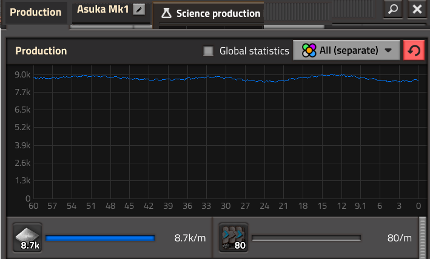The width and height of the screenshot is (430, 259).
Task: Open the Science production tab
Action: coord(217,13)
